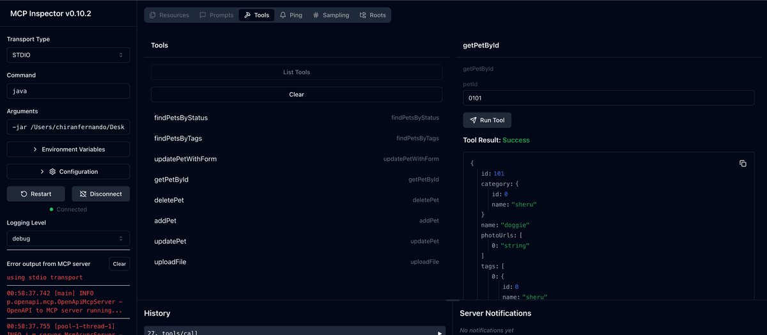The width and height of the screenshot is (767, 335).
Task: Select the getPetById tool row
Action: (297, 180)
